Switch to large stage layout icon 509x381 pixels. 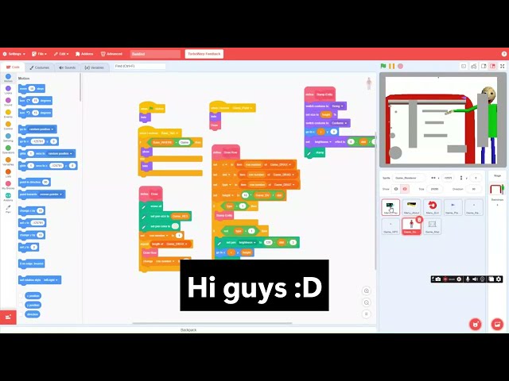[x=493, y=66]
